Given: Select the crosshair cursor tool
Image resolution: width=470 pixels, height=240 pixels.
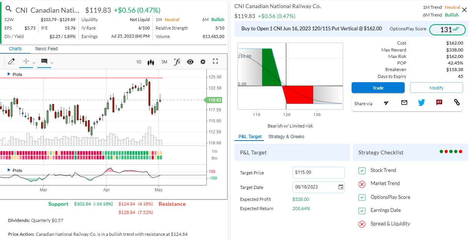Looking at the screenshot, I should (x=26, y=61).
